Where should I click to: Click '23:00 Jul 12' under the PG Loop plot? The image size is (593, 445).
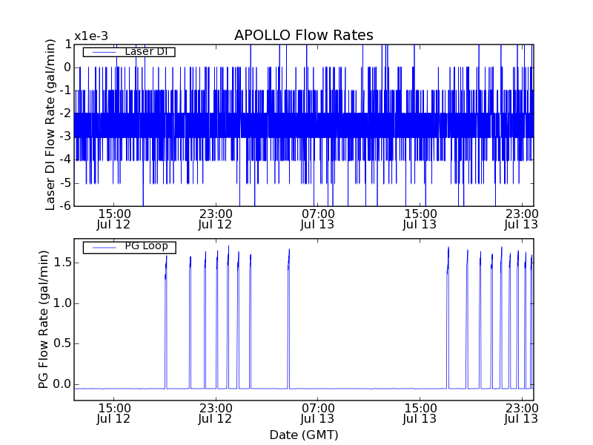click(x=216, y=414)
